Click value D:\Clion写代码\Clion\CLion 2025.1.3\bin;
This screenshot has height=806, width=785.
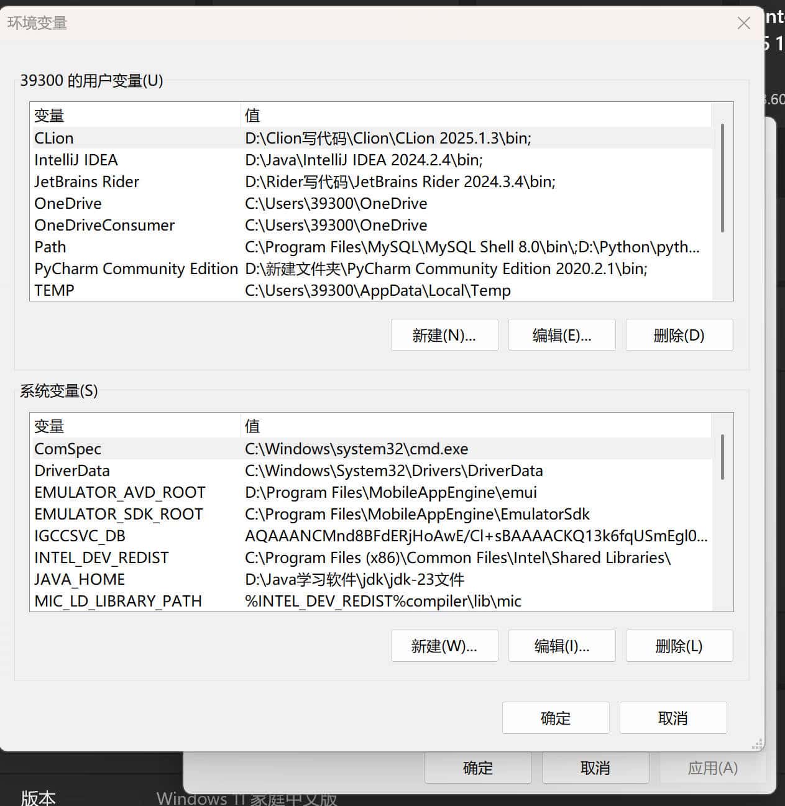coord(388,138)
